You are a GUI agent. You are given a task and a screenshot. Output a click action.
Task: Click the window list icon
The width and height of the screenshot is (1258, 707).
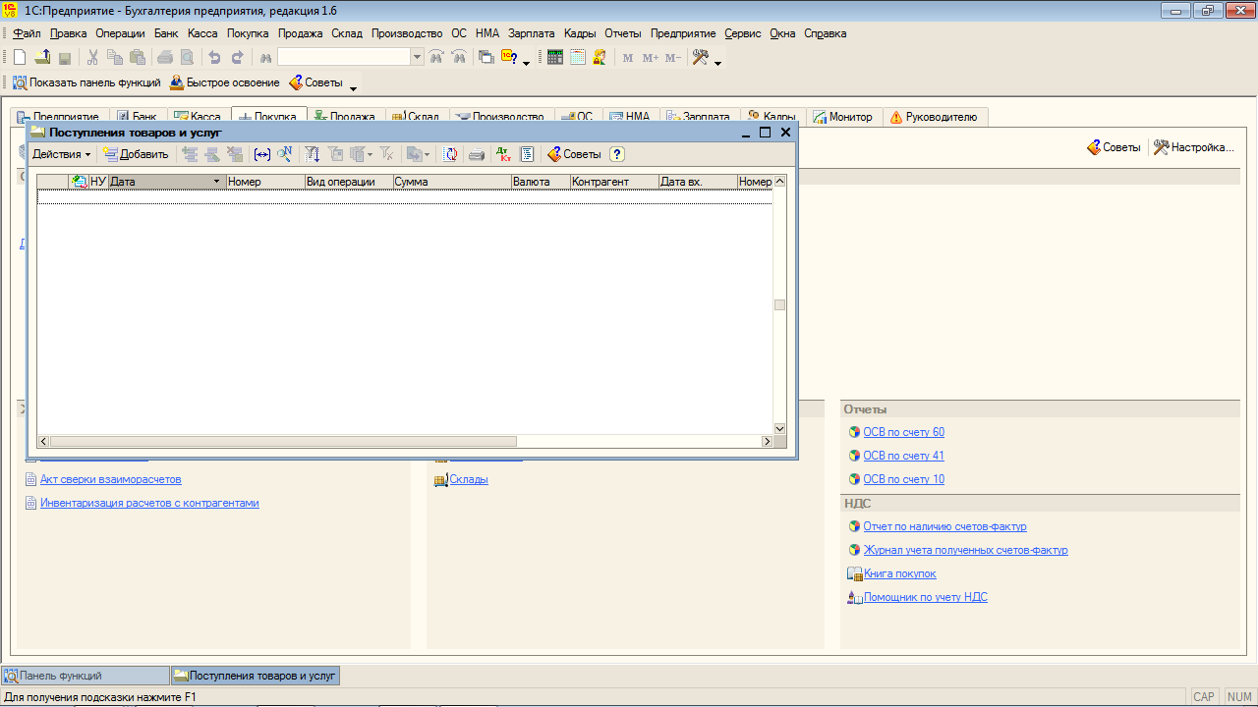click(x=486, y=57)
